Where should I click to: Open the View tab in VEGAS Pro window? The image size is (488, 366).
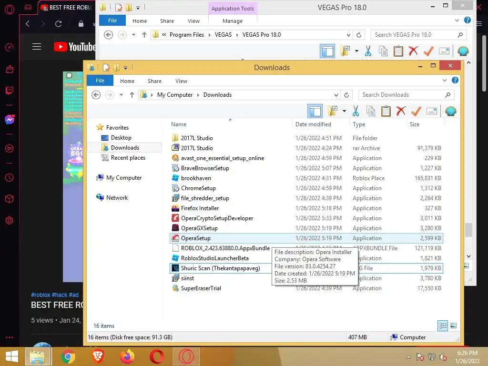(x=193, y=21)
